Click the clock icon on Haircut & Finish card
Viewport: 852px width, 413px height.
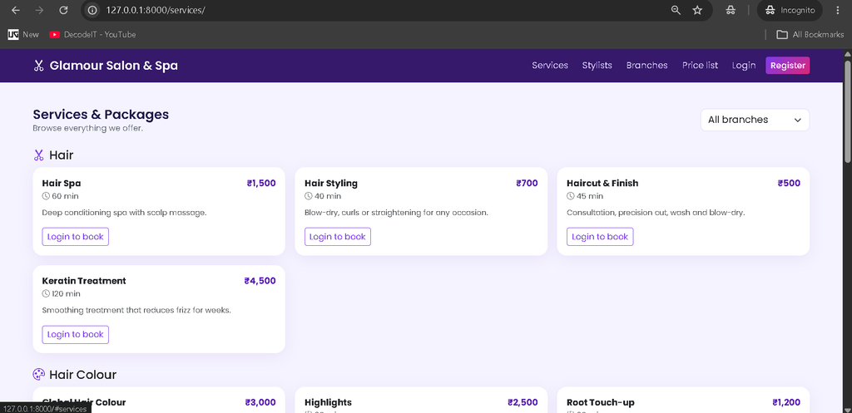[x=571, y=196]
